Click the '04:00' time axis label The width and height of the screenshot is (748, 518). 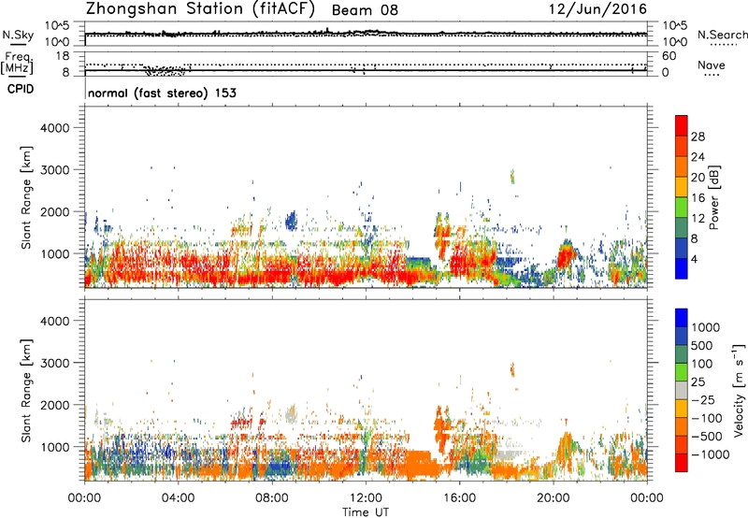178,498
